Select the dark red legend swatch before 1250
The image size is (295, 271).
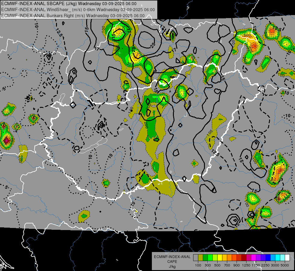244,257
